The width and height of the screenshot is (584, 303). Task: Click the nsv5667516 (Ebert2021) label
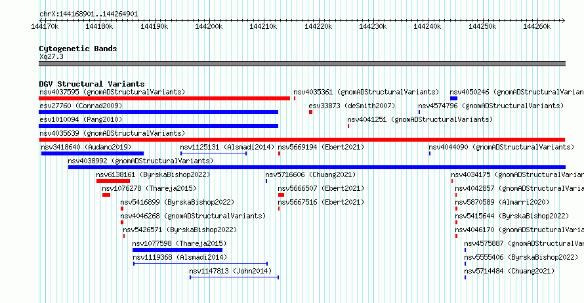(x=321, y=202)
